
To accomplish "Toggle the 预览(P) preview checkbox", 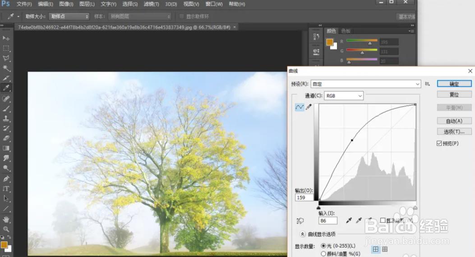I will click(439, 143).
